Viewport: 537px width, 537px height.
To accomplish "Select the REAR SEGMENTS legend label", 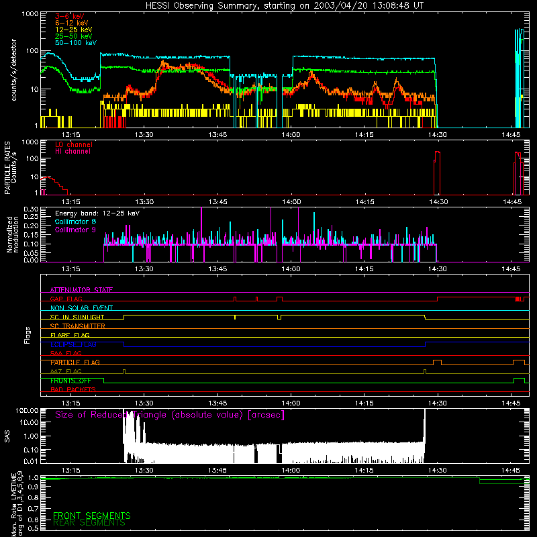I will (x=89, y=523).
